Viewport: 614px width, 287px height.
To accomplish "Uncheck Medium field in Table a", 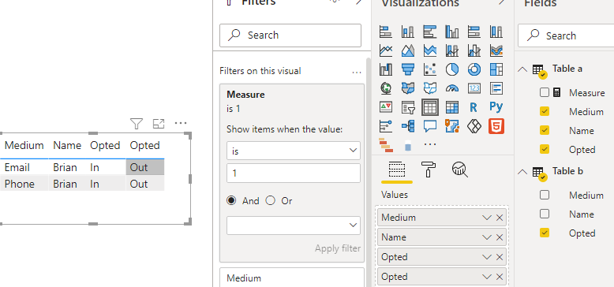I will 545,111.
